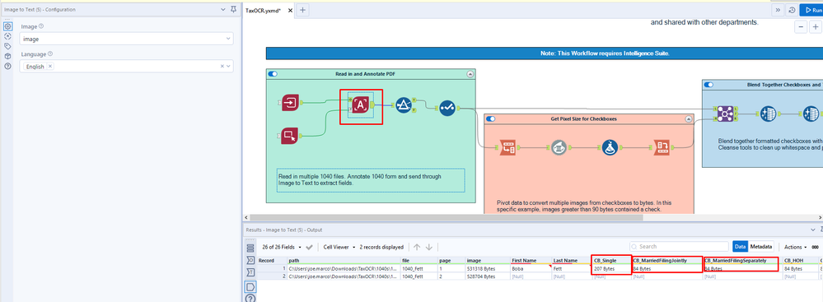Toggle Blend Together Checkboxes container
This screenshot has height=302, width=823.
[x=709, y=85]
